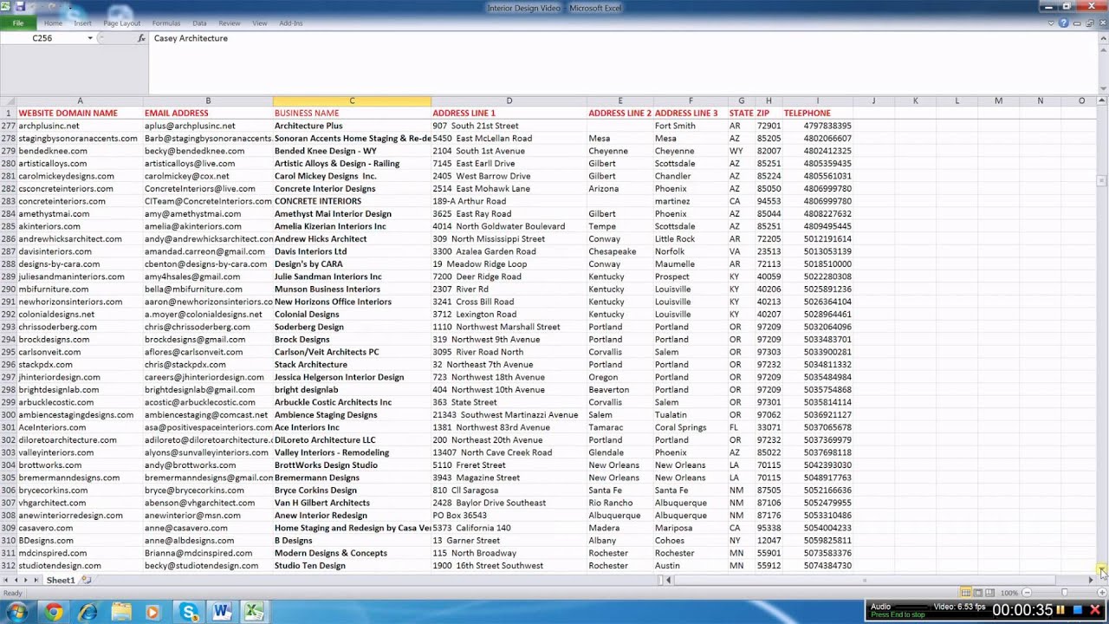Restore the workbook window inside Excel

point(1089,23)
